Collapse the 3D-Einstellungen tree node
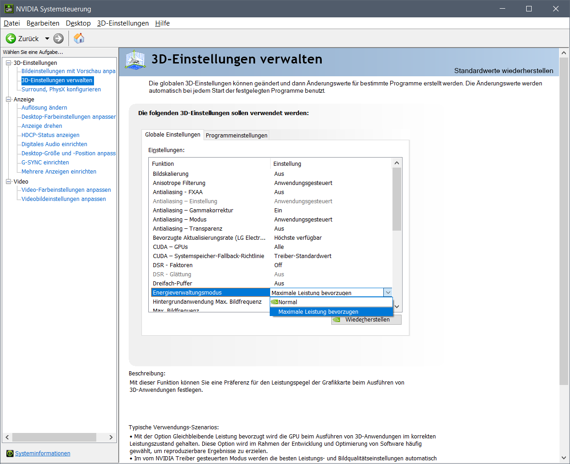This screenshot has height=464, width=570. point(8,63)
